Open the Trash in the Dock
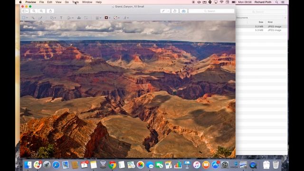Screen dimensions: 304x171 [275, 165]
